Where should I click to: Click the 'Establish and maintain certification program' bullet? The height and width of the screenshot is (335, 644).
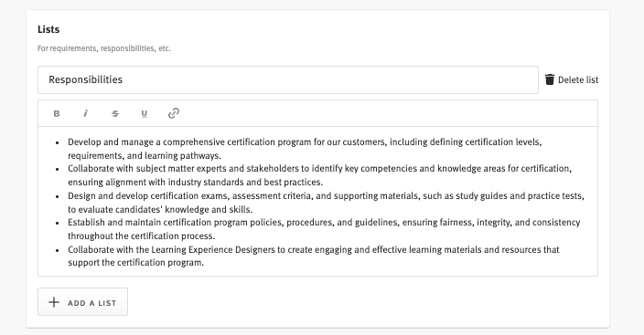pos(324,229)
